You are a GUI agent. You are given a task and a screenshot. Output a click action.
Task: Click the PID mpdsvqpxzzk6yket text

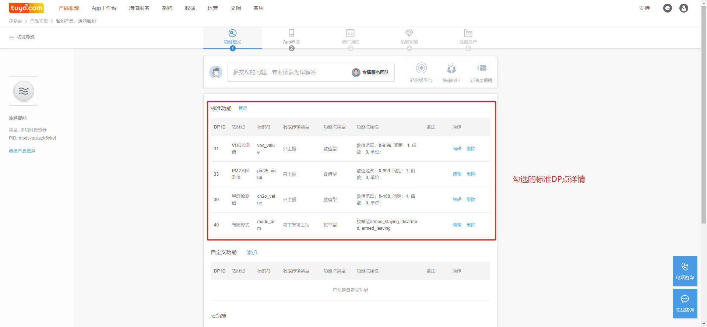tap(32, 138)
